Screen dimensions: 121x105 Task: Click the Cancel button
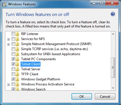coord(105,96)
